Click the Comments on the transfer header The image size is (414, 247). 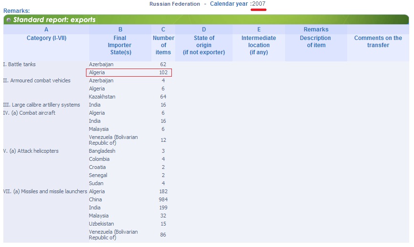coord(378,41)
